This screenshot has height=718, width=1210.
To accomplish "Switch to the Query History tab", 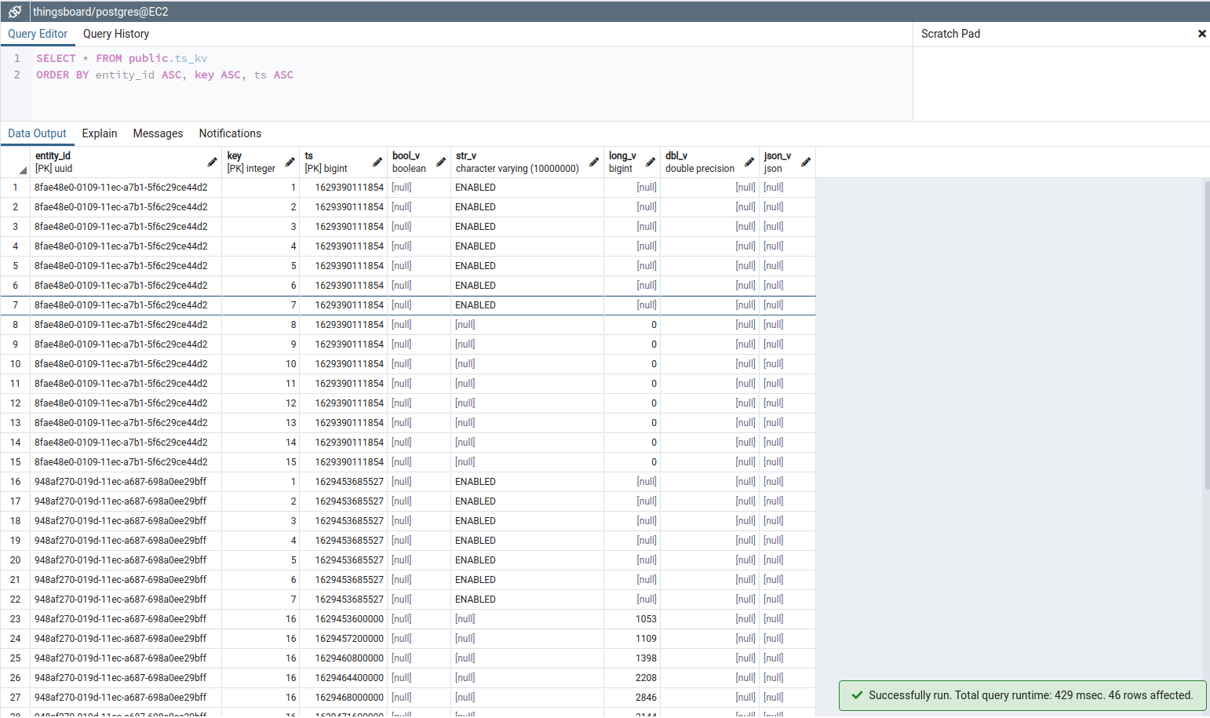I will tap(115, 34).
